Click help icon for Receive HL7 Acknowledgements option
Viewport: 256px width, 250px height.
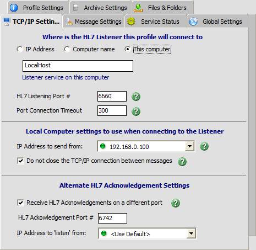tap(176, 203)
